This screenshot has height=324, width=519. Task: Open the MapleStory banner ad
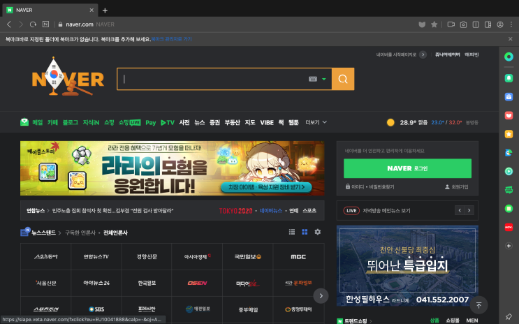[172, 168]
